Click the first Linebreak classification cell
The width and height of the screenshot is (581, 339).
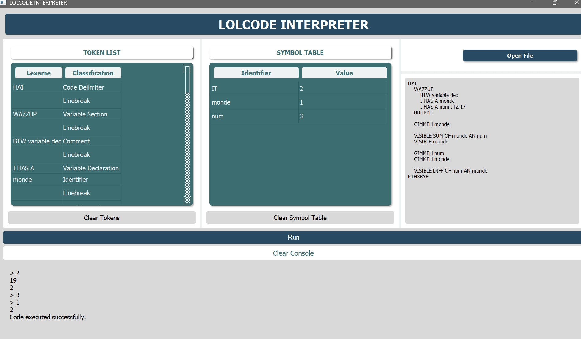point(91,101)
